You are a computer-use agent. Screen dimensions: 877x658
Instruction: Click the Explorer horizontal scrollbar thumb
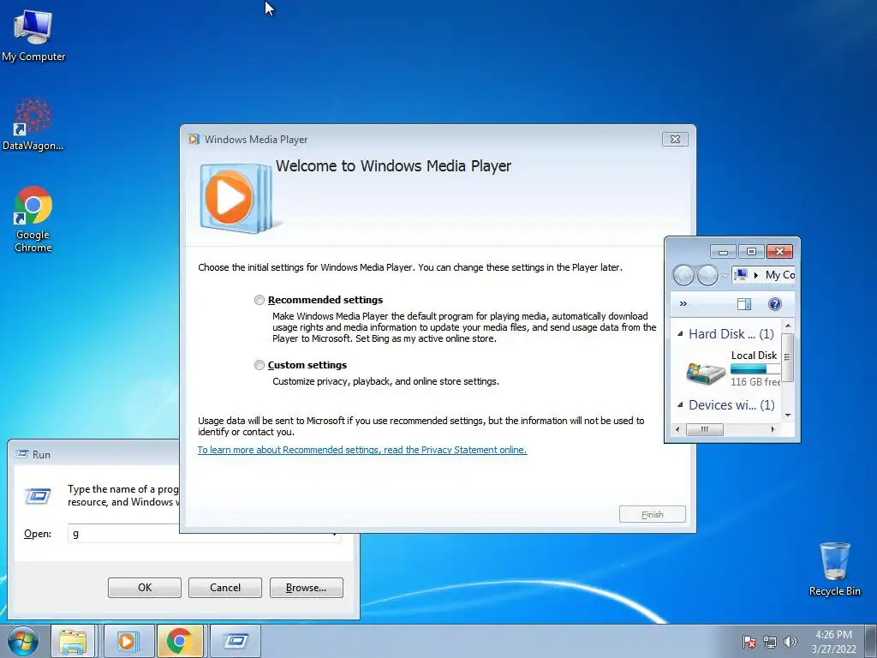(x=704, y=430)
